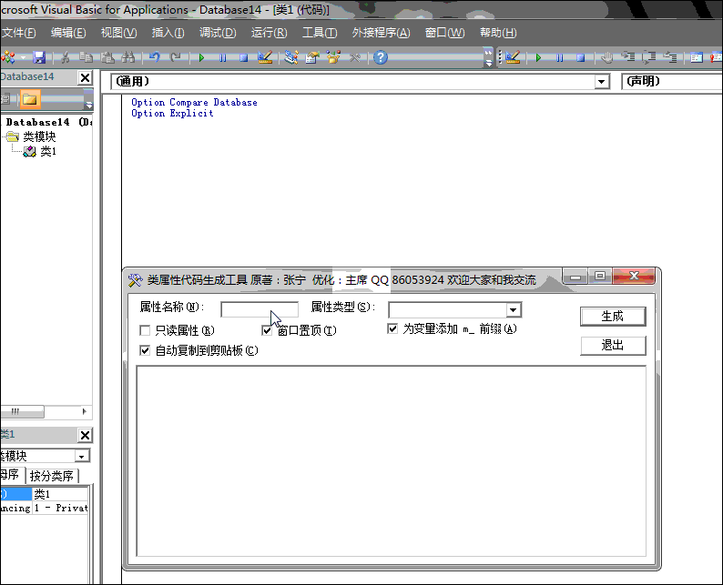Undo the last action
This screenshot has height=585, width=723.
[155, 57]
